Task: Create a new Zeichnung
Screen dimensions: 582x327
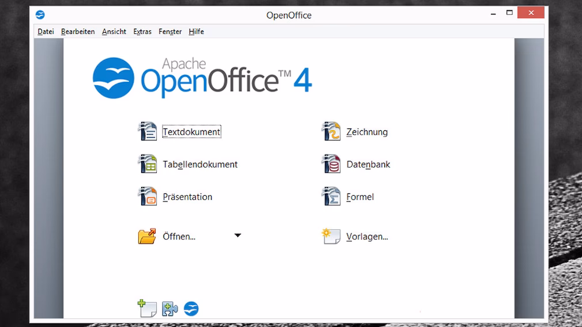Action: (x=367, y=132)
